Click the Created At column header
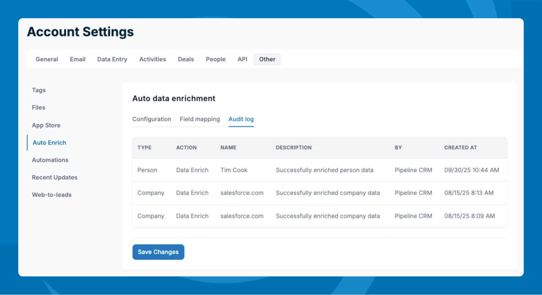This screenshot has height=295, width=542. tap(461, 148)
